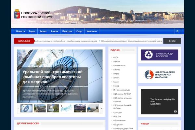The width and height of the screenshot is (195, 130).
Task: Click the Афиша widget heading
Action: coord(145,124)
